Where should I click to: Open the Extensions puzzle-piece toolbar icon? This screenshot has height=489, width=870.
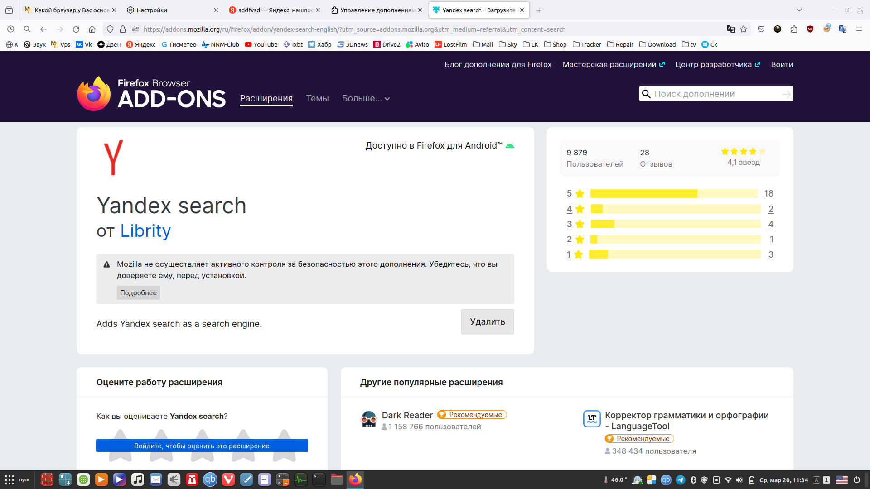(794, 29)
